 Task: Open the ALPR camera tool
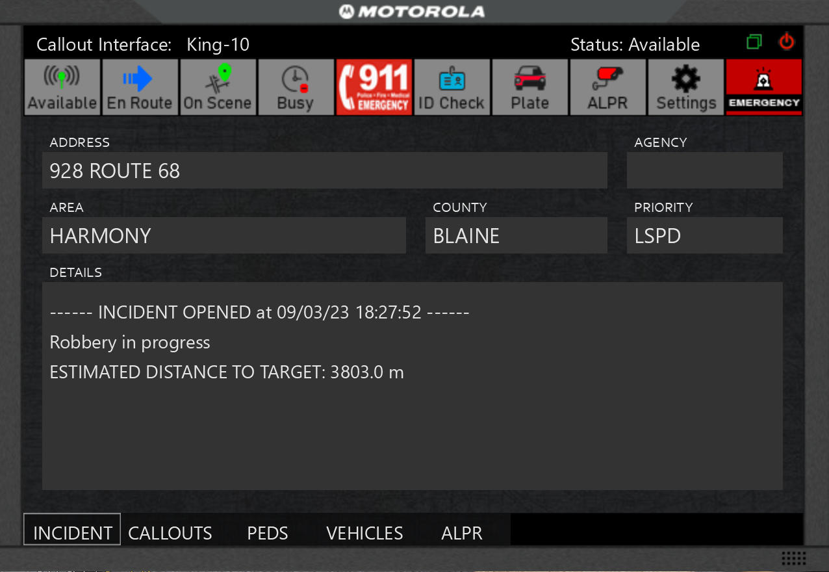coord(607,87)
